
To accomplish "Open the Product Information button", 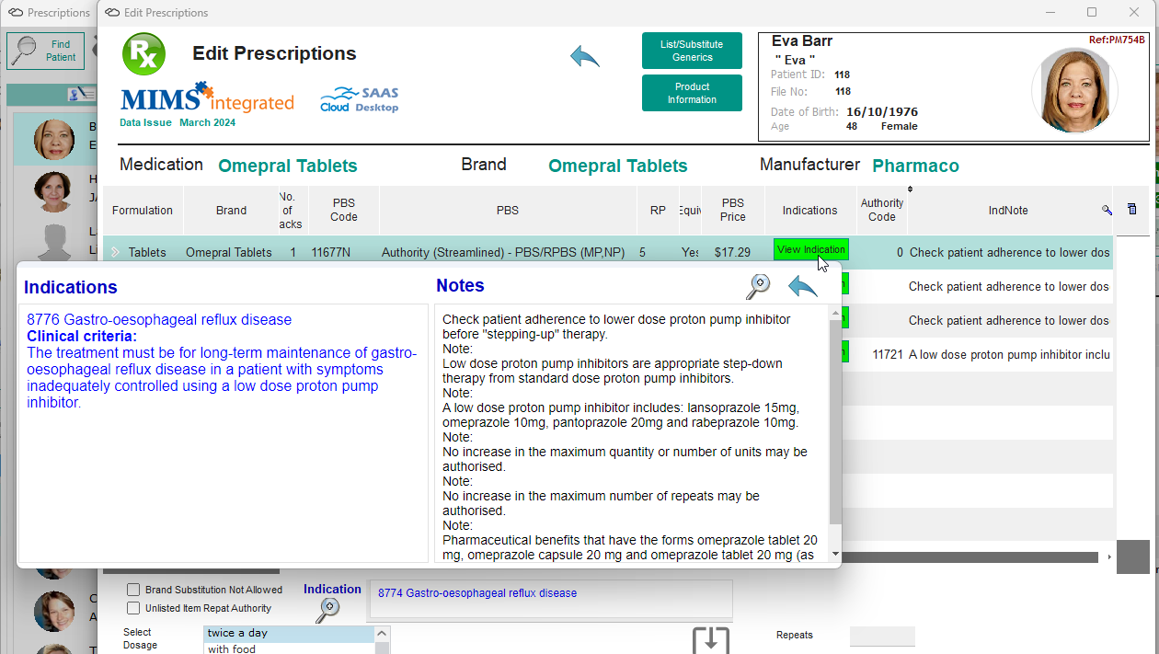I will coord(692,93).
